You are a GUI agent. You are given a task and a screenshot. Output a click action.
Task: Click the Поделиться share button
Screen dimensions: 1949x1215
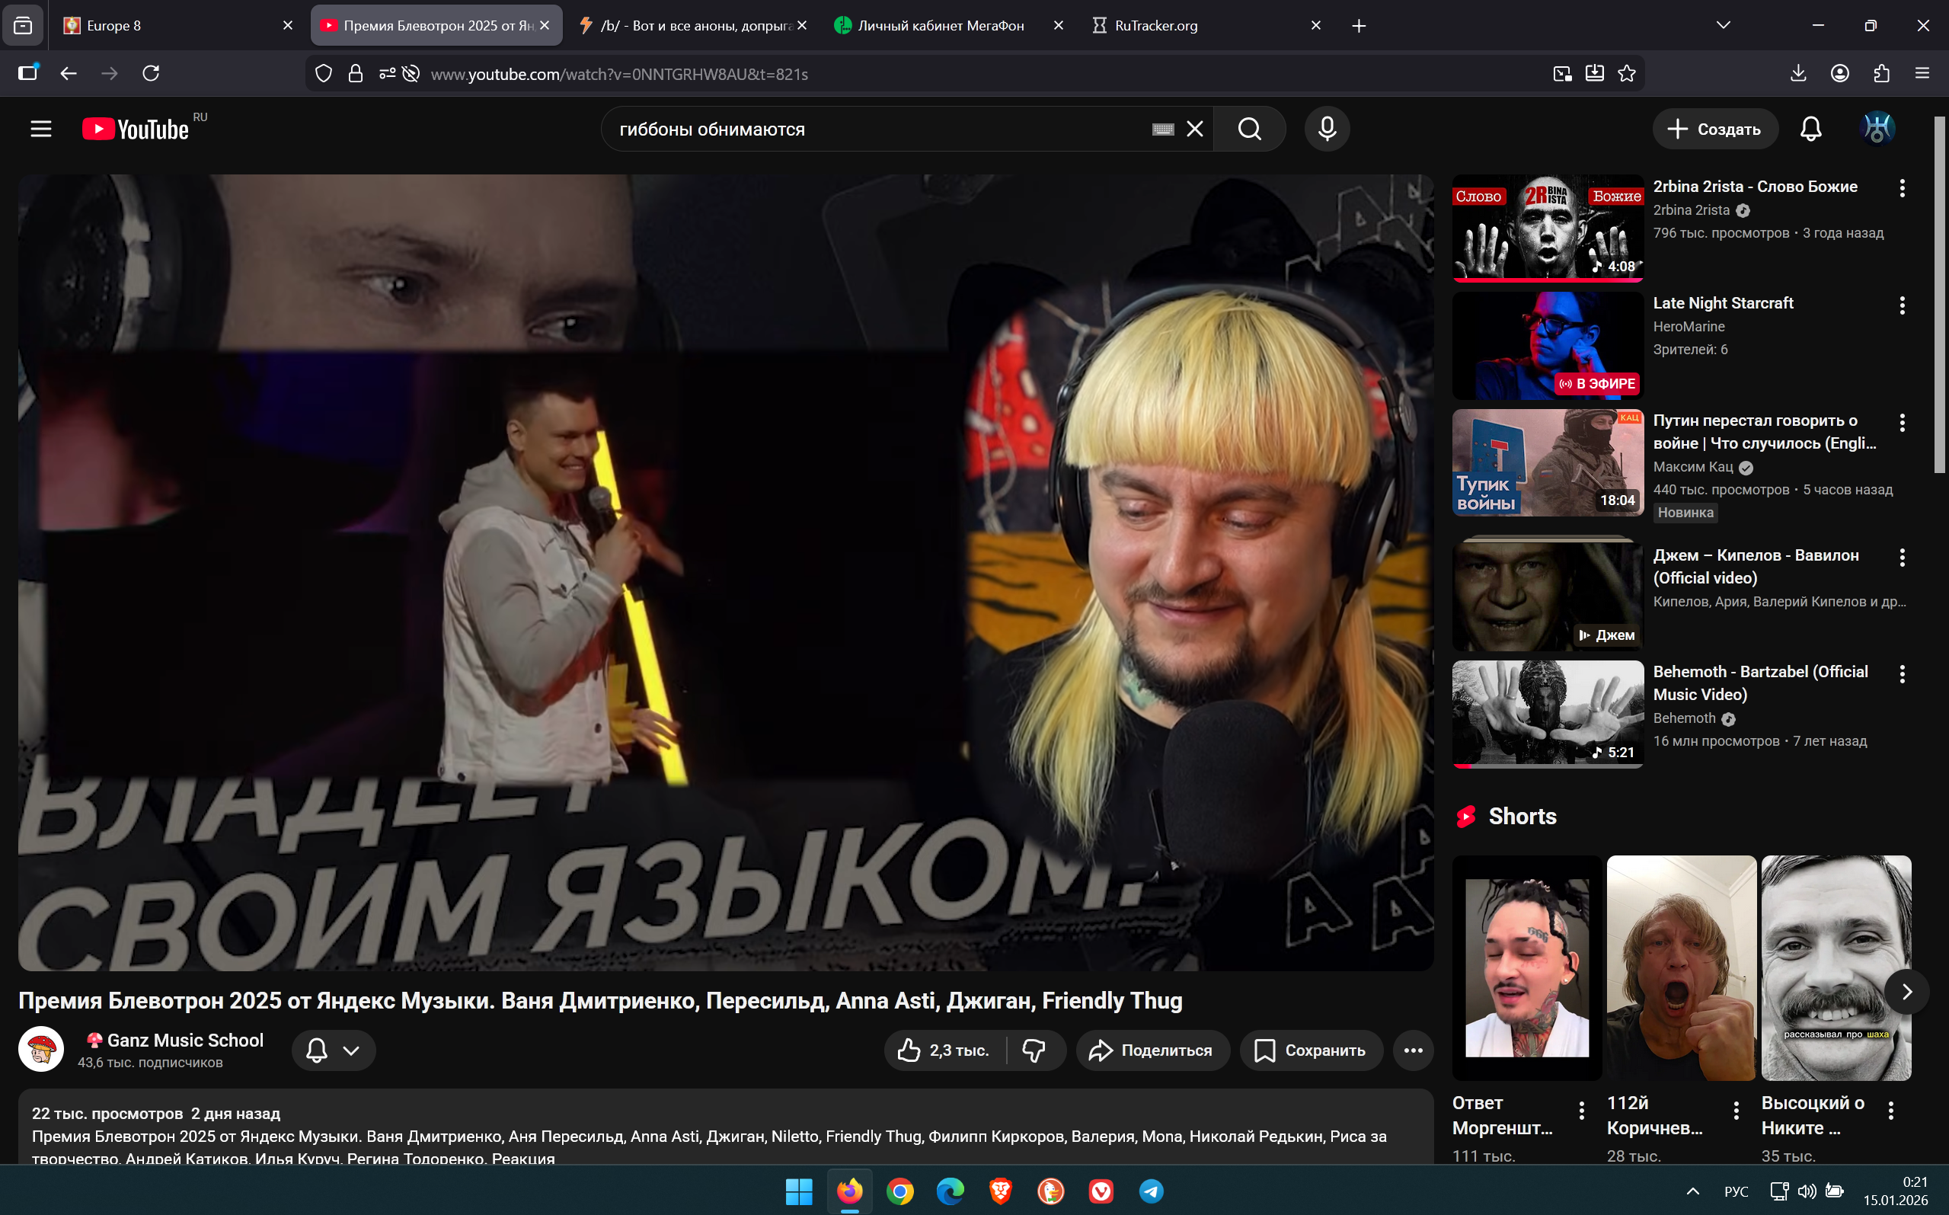pos(1152,1050)
